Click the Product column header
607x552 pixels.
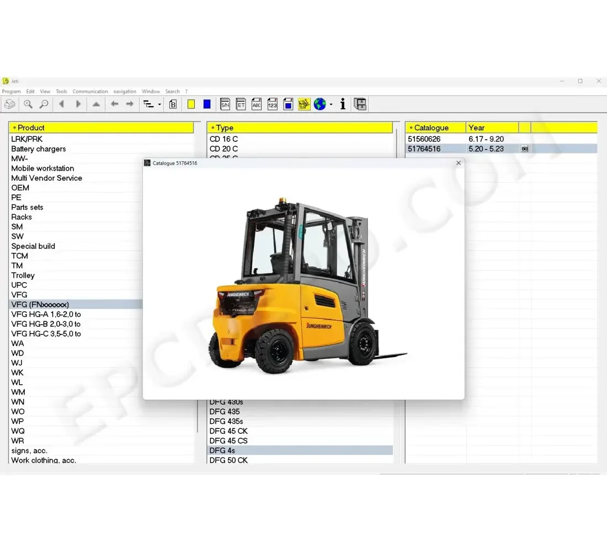[x=101, y=128]
